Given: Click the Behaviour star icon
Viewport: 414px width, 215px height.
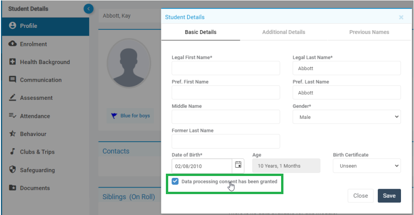Looking at the screenshot, I should click(13, 133).
